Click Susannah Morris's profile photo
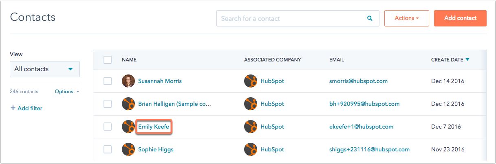 128,81
